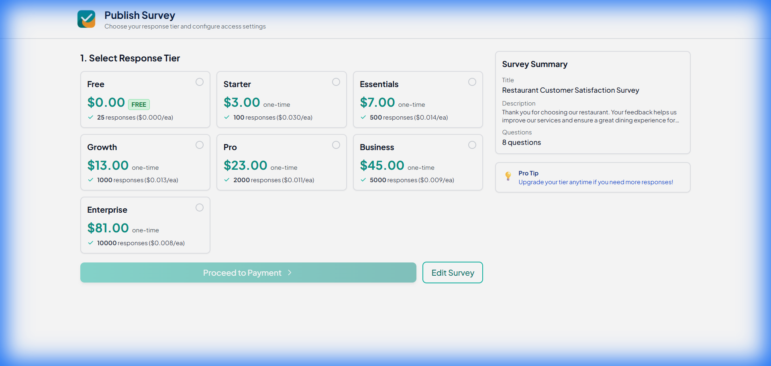Pick the Business tier radio button
The image size is (771, 366).
[472, 145]
